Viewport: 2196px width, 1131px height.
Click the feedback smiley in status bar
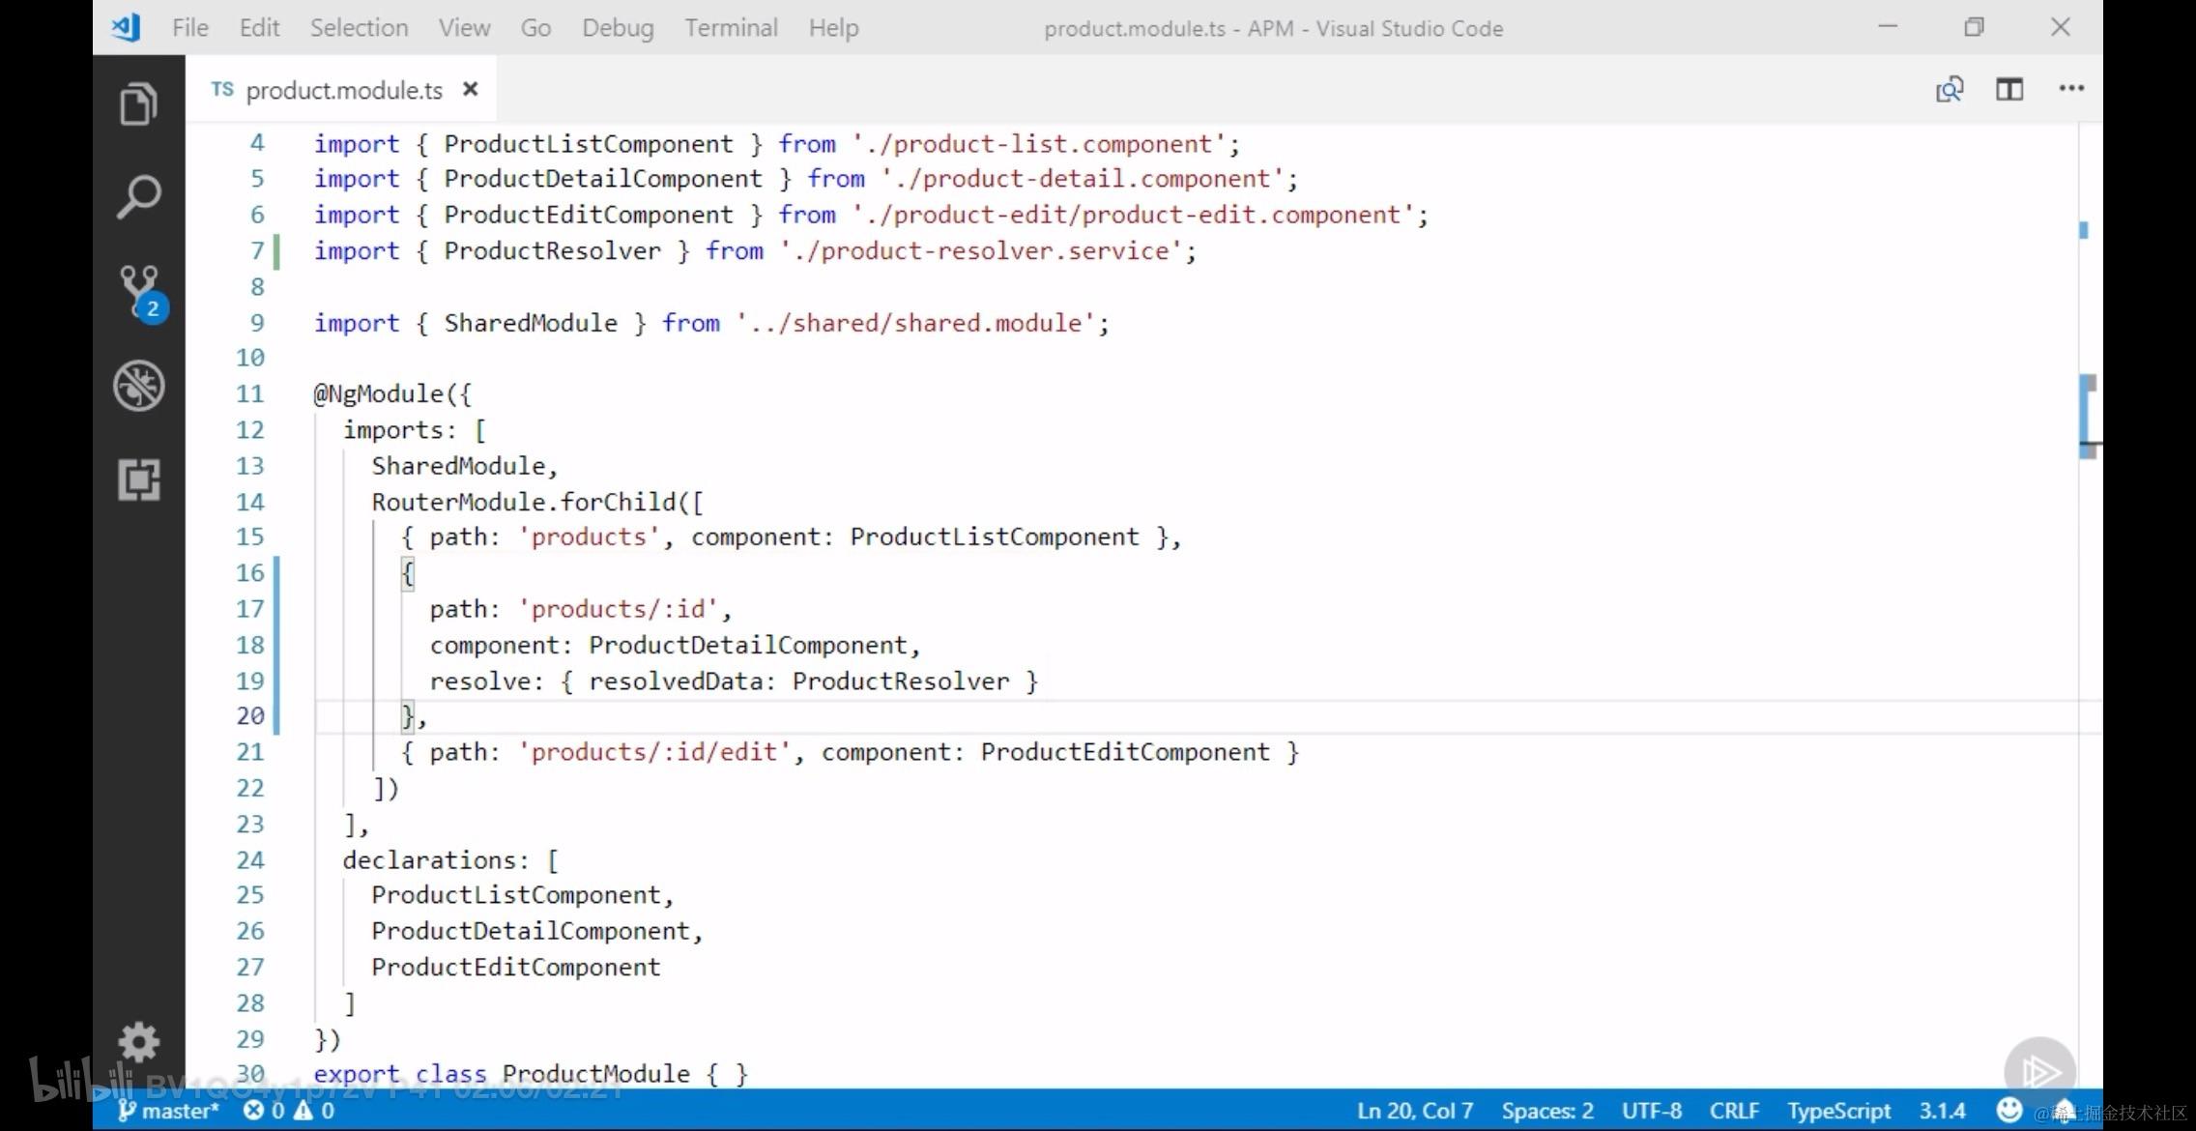(2008, 1110)
